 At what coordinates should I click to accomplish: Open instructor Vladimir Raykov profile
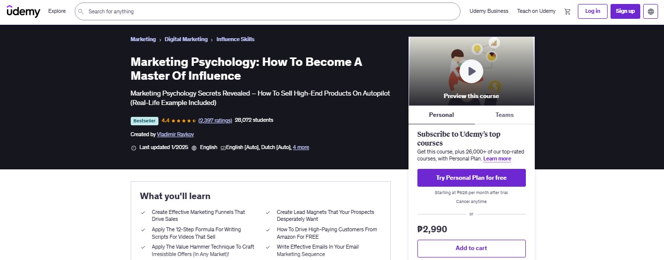pos(176,134)
